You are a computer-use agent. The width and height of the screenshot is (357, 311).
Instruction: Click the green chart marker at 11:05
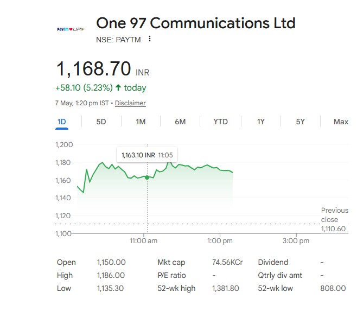147,177
